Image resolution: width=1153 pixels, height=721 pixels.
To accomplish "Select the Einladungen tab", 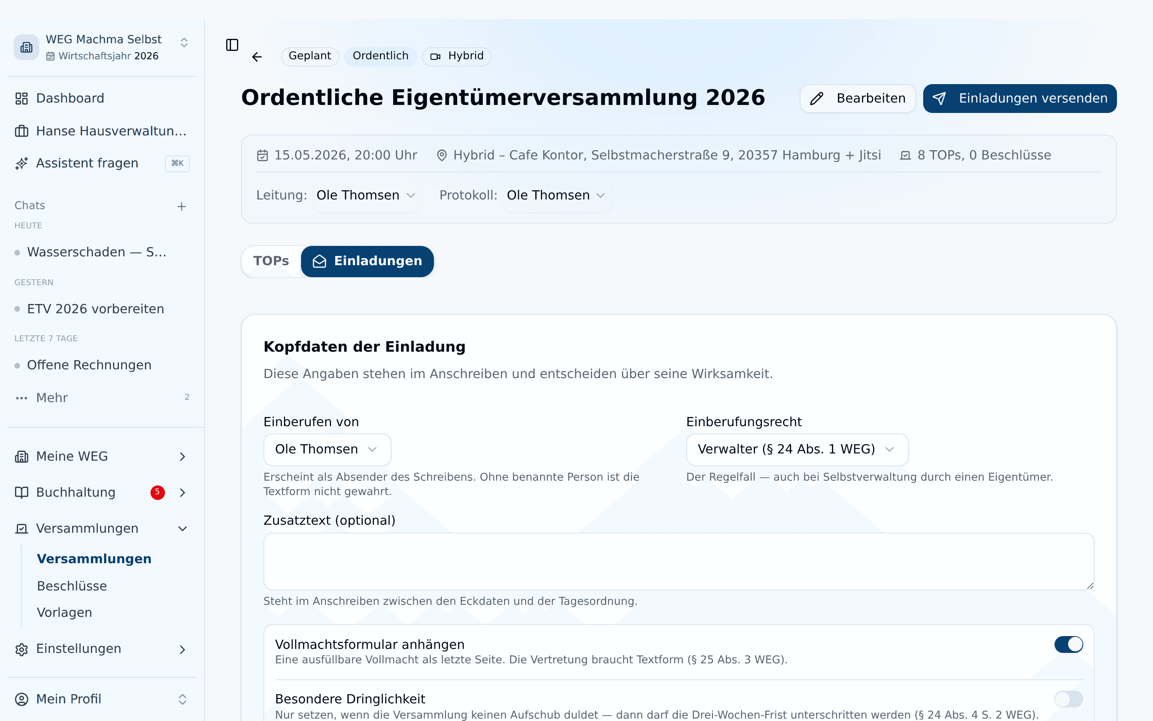I will pyautogui.click(x=368, y=261).
